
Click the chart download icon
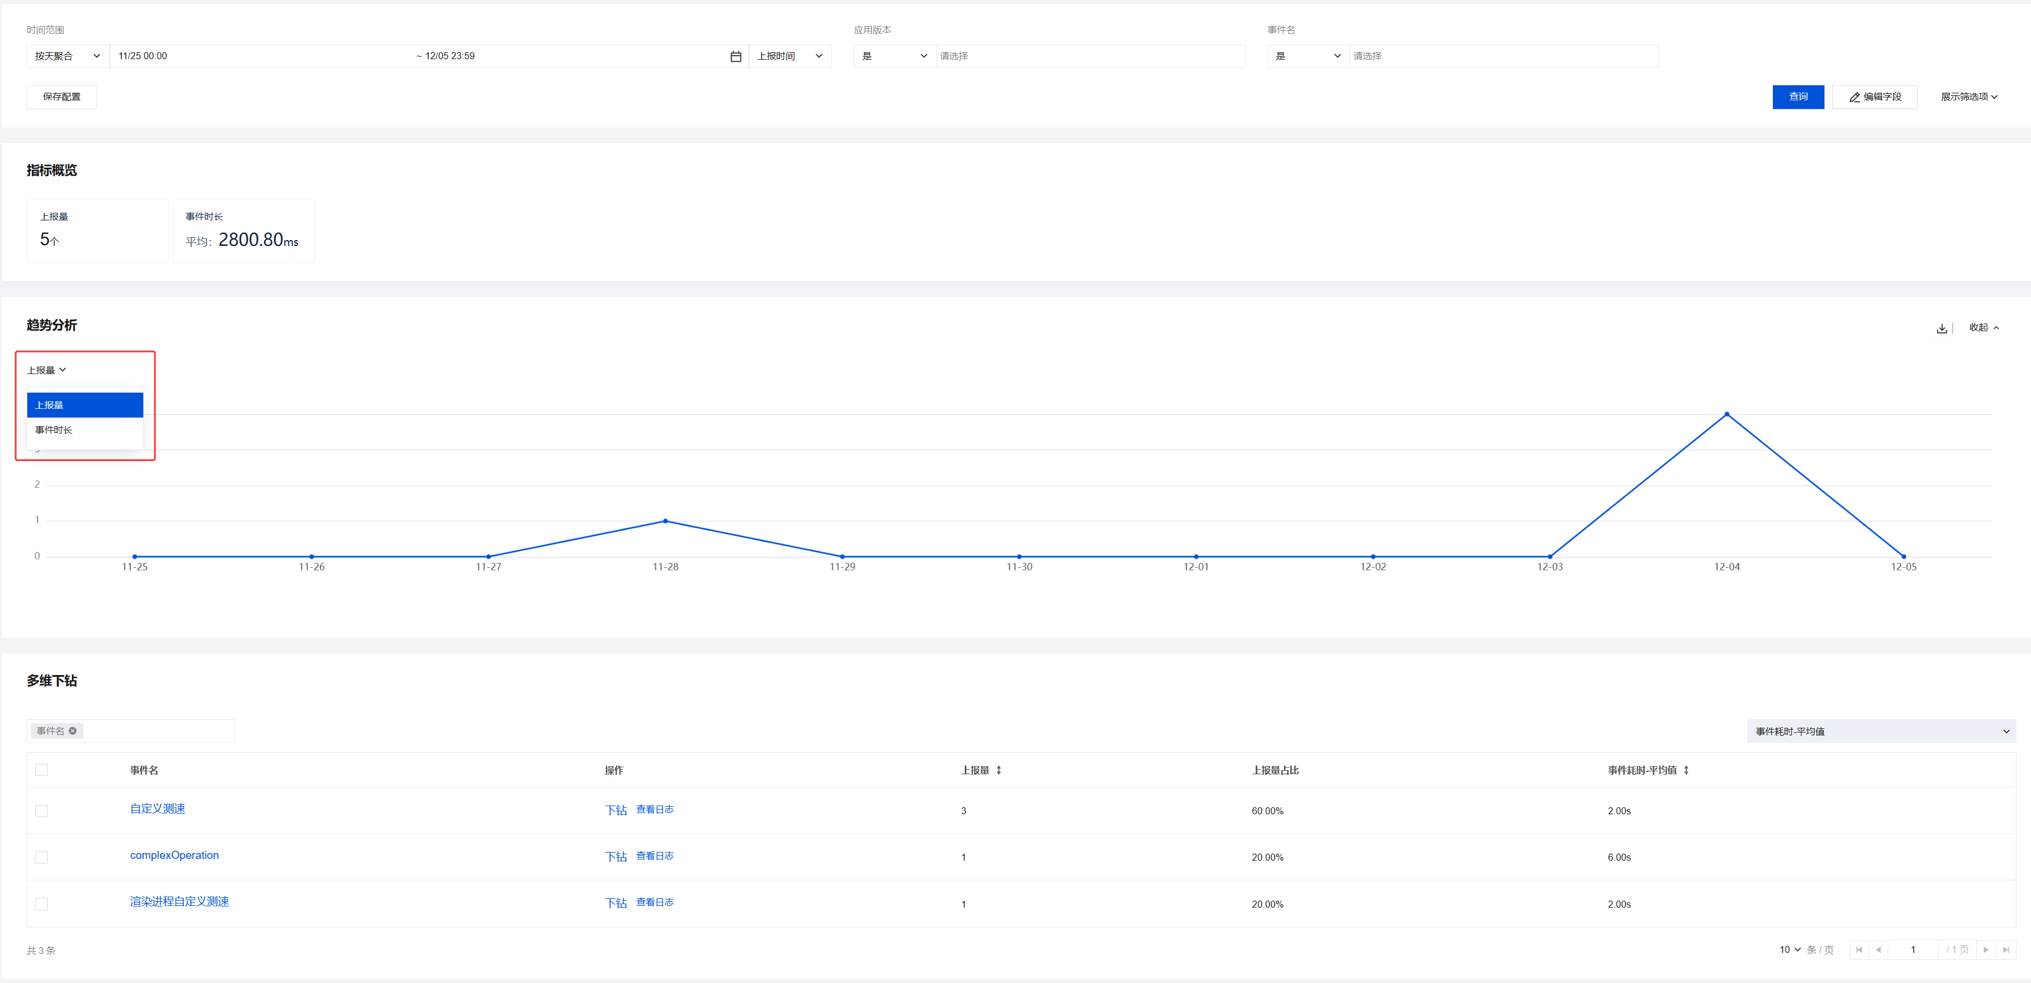point(1941,328)
